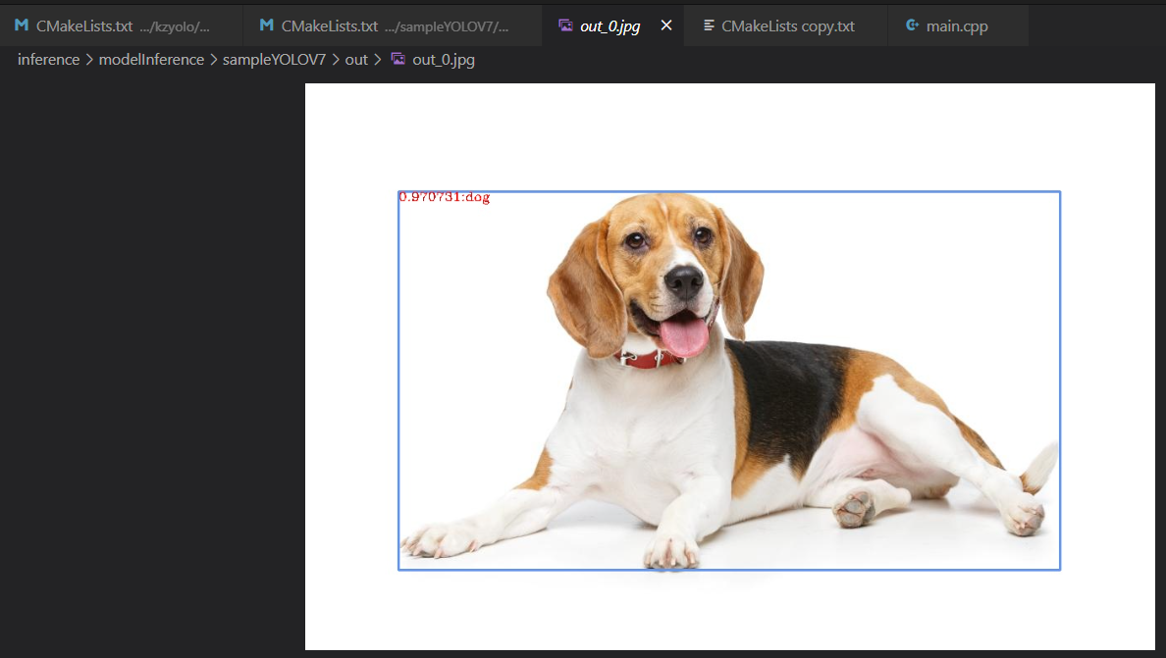This screenshot has width=1166, height=658.
Task: Expand the chevron after 'modelInference' breadcrumb
Action: [213, 60]
